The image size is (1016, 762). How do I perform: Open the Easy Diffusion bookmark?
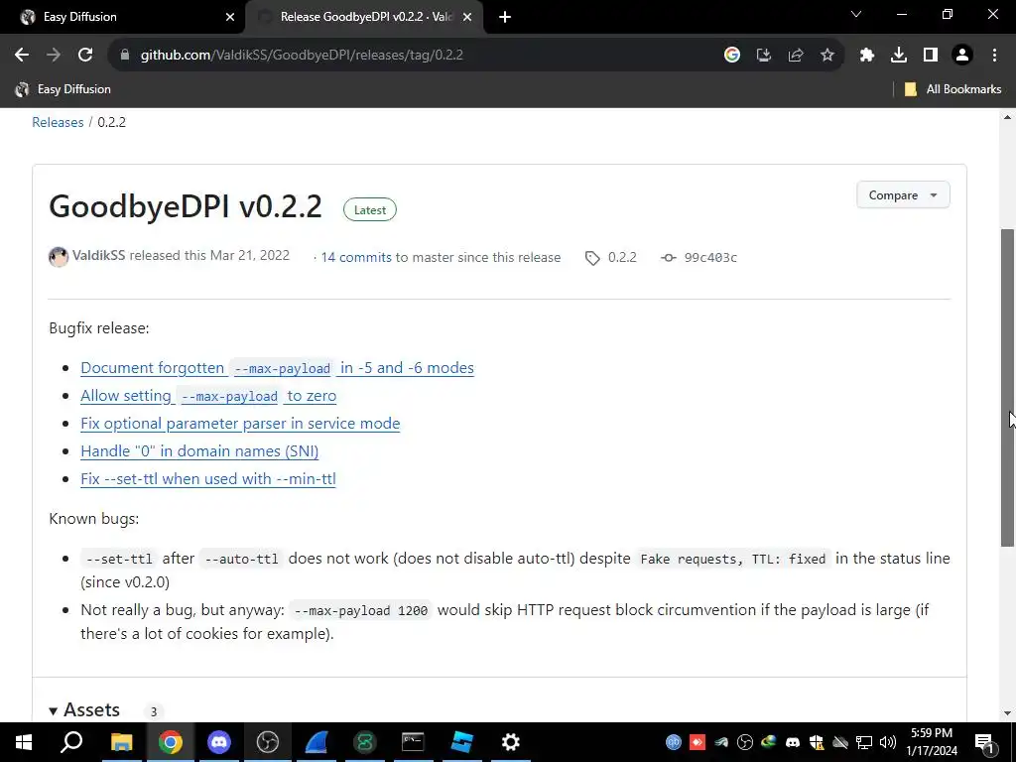point(63,89)
